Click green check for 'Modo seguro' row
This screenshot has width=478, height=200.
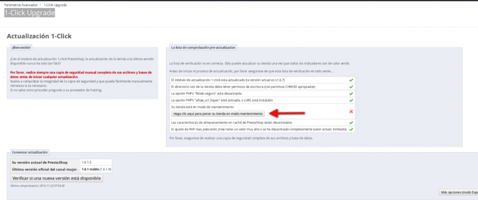(351, 93)
